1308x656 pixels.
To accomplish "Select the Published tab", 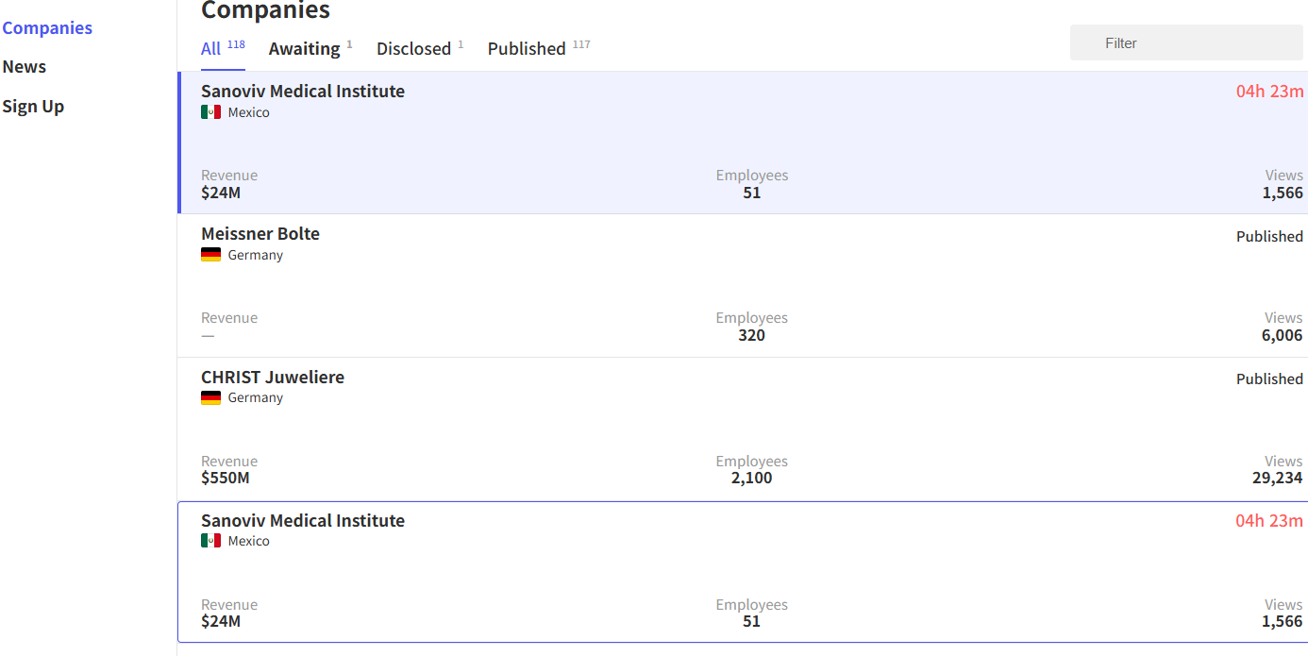I will [x=527, y=48].
